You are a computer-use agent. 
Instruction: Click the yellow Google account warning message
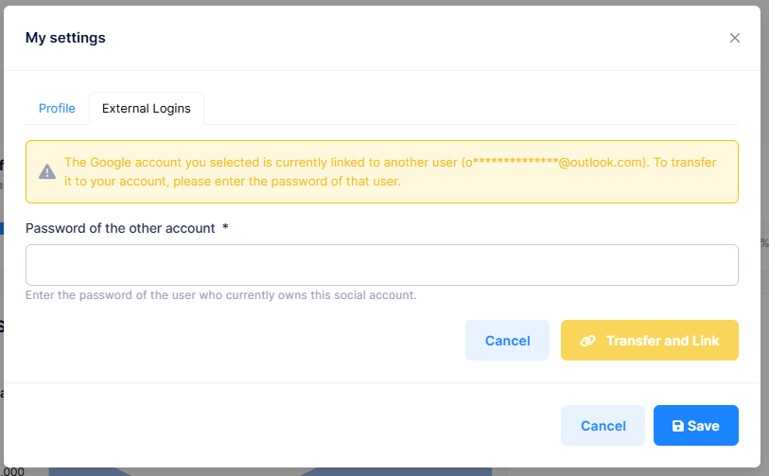pyautogui.click(x=381, y=171)
